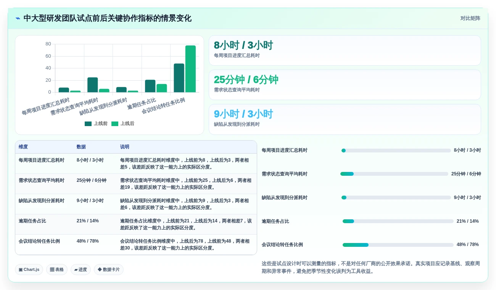Click table cell 会议结论转任务比例 in 维度 column
The height and width of the screenshot is (290, 496).
click(x=39, y=241)
